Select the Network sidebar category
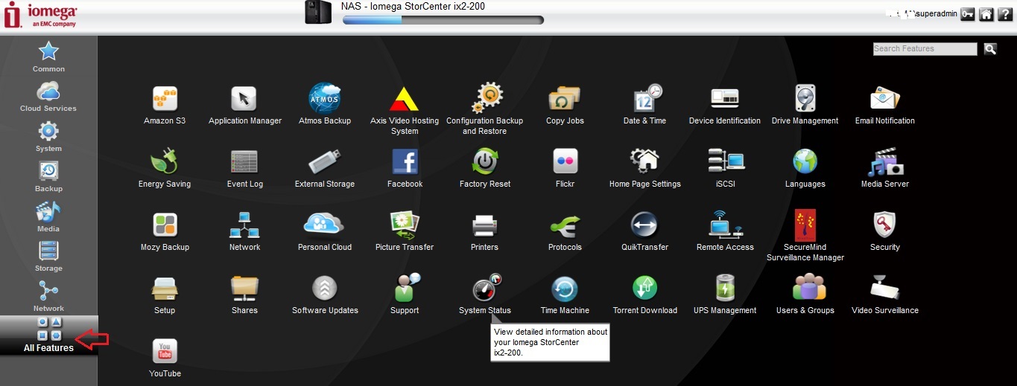Viewport: 1017px width, 386px height. point(48,297)
